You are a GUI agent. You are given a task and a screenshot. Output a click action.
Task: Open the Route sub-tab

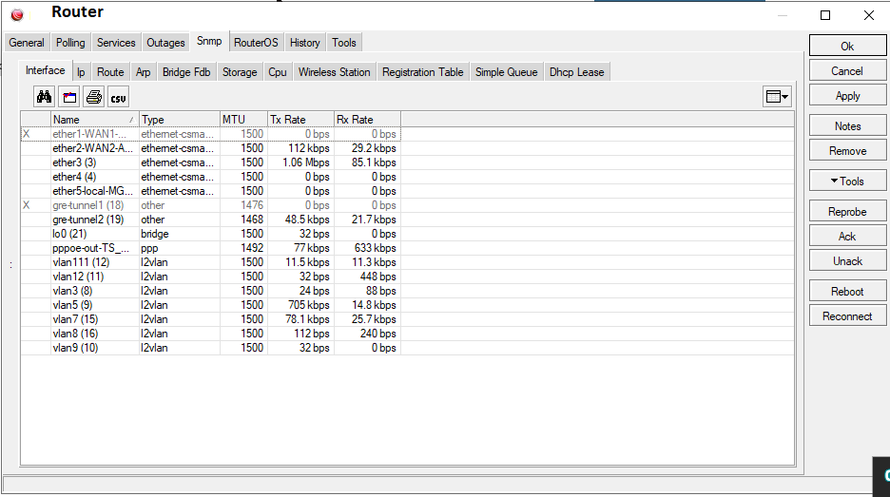point(110,72)
